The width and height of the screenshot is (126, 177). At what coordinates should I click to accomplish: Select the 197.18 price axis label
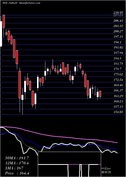coord(118,37)
